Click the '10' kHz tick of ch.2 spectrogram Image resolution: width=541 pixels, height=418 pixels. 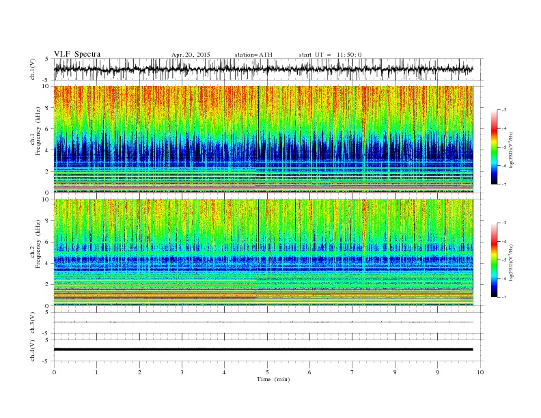click(46, 199)
